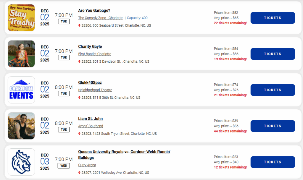Image resolution: width=303 pixels, height=180 pixels.
Task: Click the location pin by South Tryon Street
Action: 79,134
